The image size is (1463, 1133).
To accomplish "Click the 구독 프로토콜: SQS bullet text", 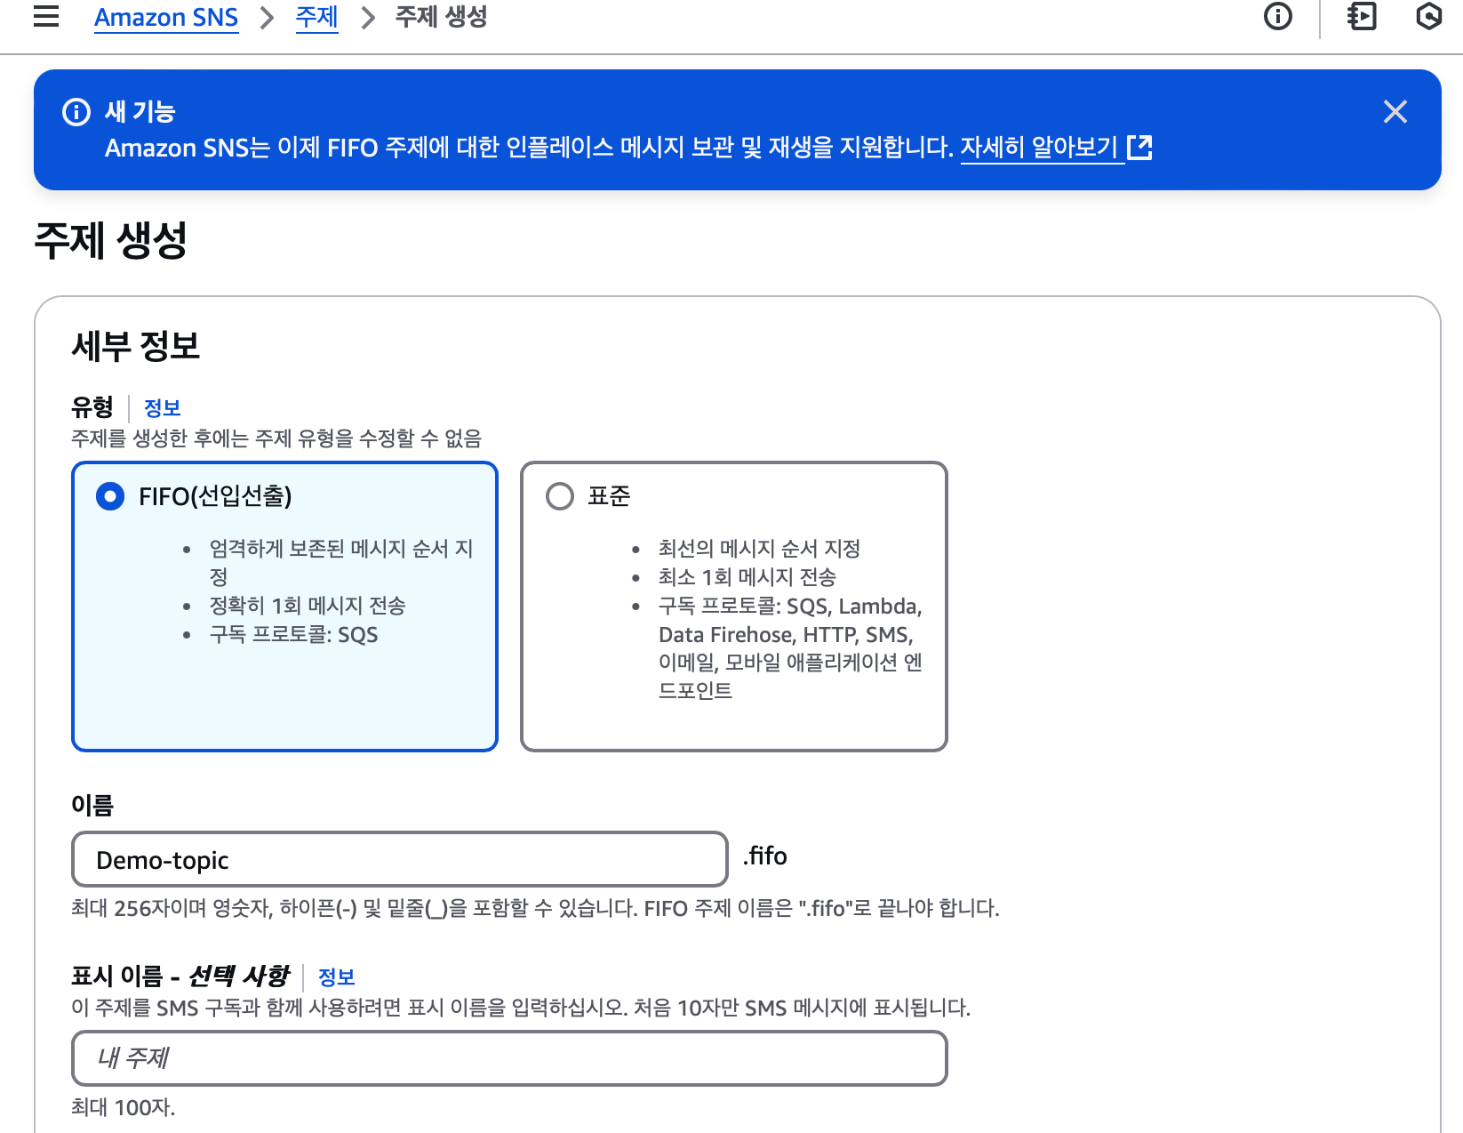I will coord(294,635).
